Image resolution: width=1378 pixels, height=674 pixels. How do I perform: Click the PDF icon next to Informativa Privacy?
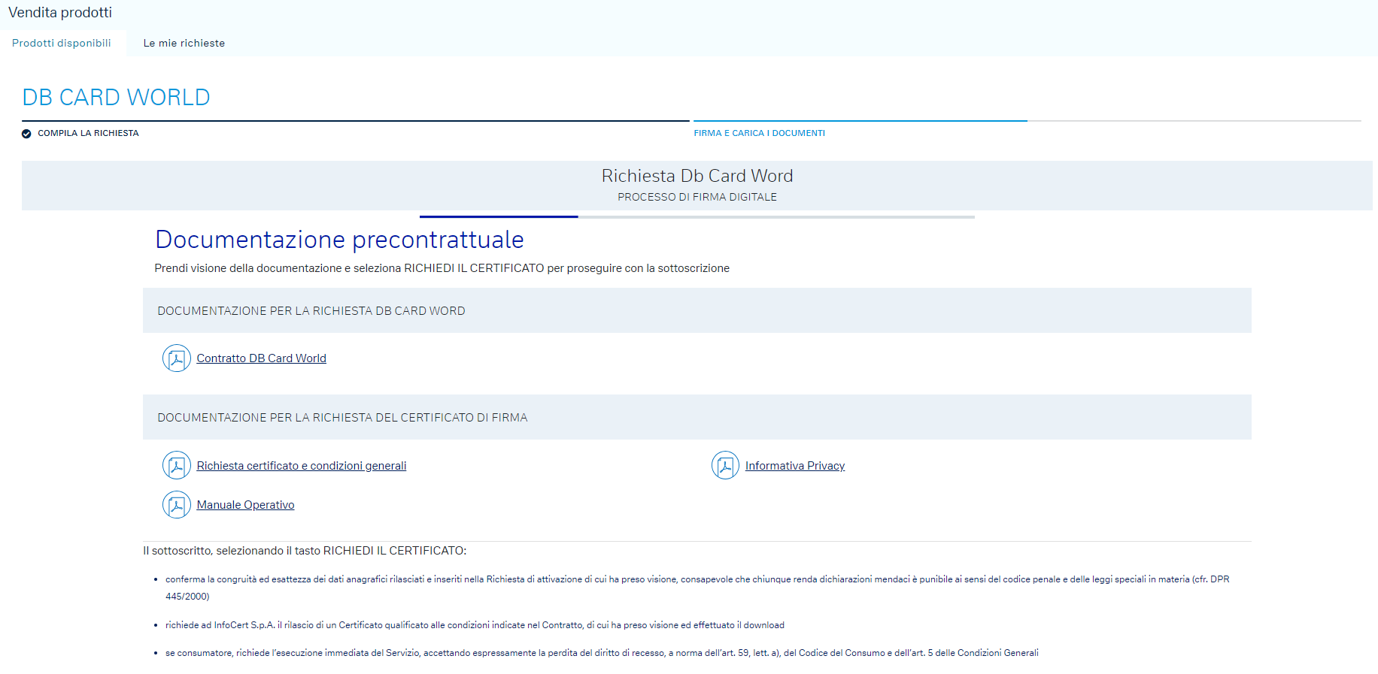725,466
